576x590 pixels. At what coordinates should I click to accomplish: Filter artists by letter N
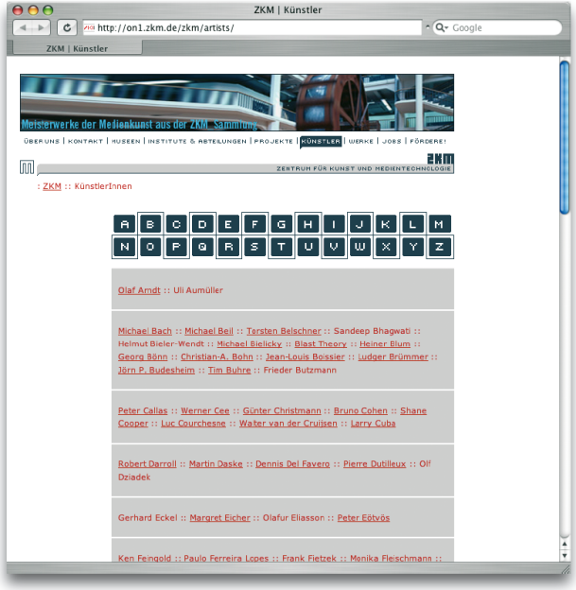(125, 247)
